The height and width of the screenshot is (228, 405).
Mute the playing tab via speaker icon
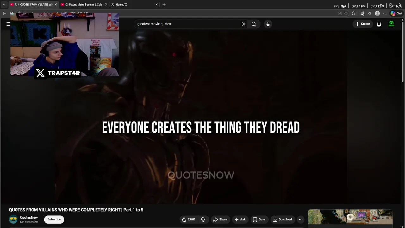(x=17, y=5)
